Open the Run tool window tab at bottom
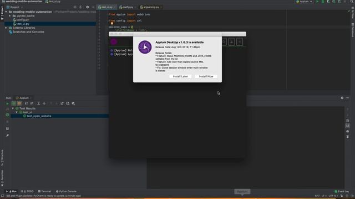 point(11,192)
